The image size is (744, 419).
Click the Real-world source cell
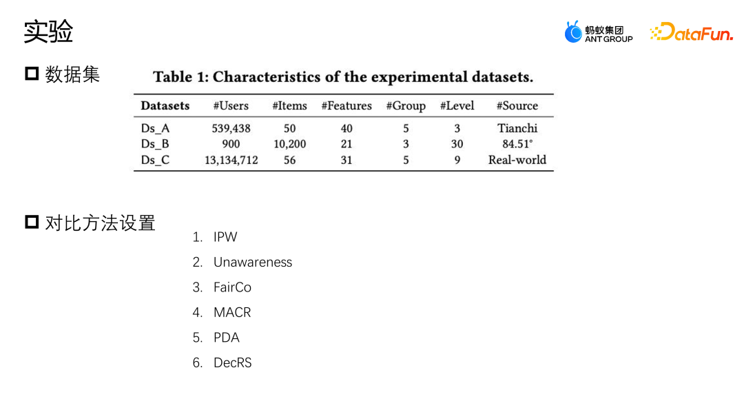[x=517, y=160]
